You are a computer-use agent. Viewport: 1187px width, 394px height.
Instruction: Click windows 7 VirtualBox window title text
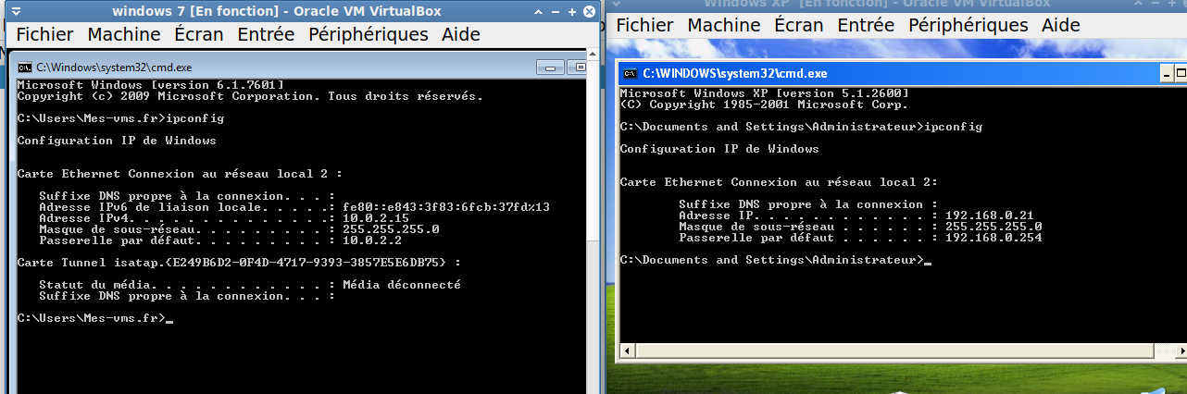pyautogui.click(x=276, y=11)
